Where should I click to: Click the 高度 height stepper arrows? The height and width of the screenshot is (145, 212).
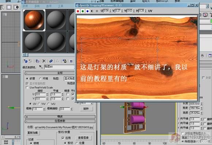pyautogui.click(x=201, y=113)
